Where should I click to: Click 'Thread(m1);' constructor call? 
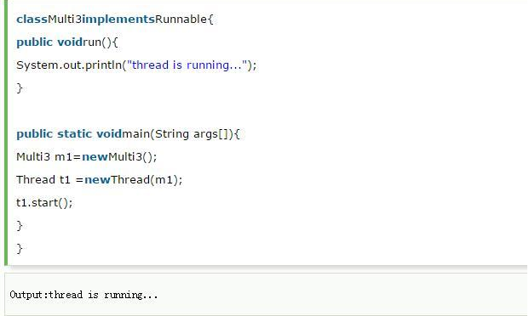[147, 180]
